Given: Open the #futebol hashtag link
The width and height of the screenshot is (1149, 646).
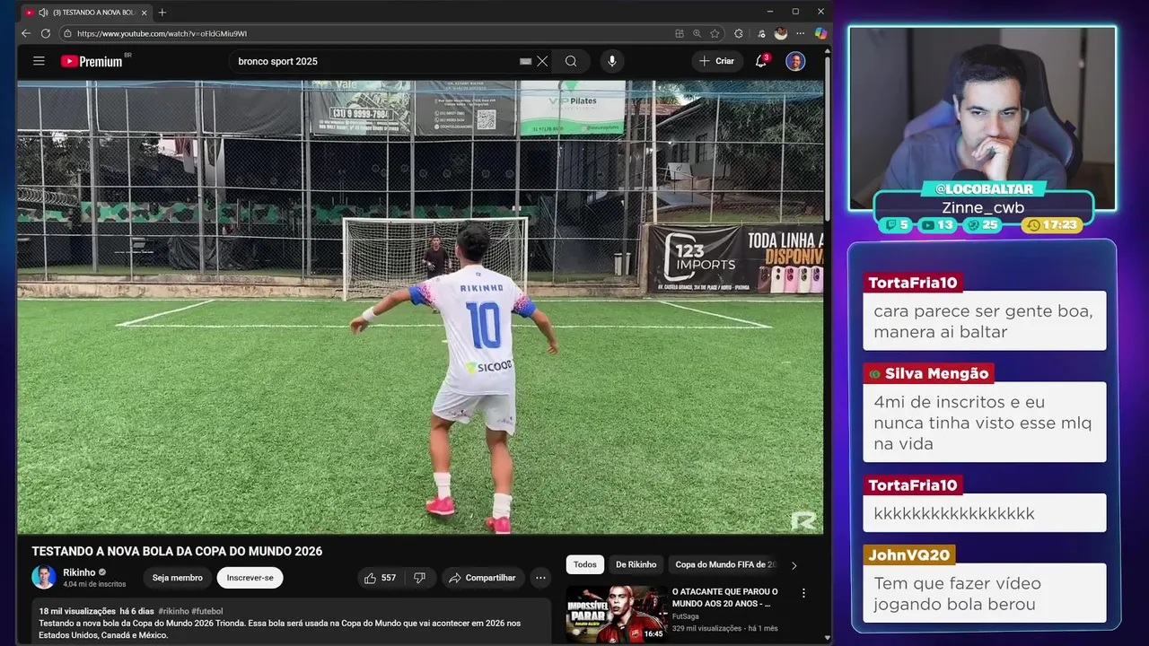Looking at the screenshot, I should tap(206, 611).
